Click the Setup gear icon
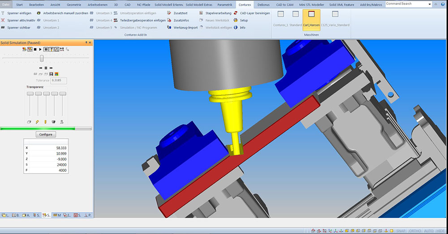448x234 pixels. [236, 21]
